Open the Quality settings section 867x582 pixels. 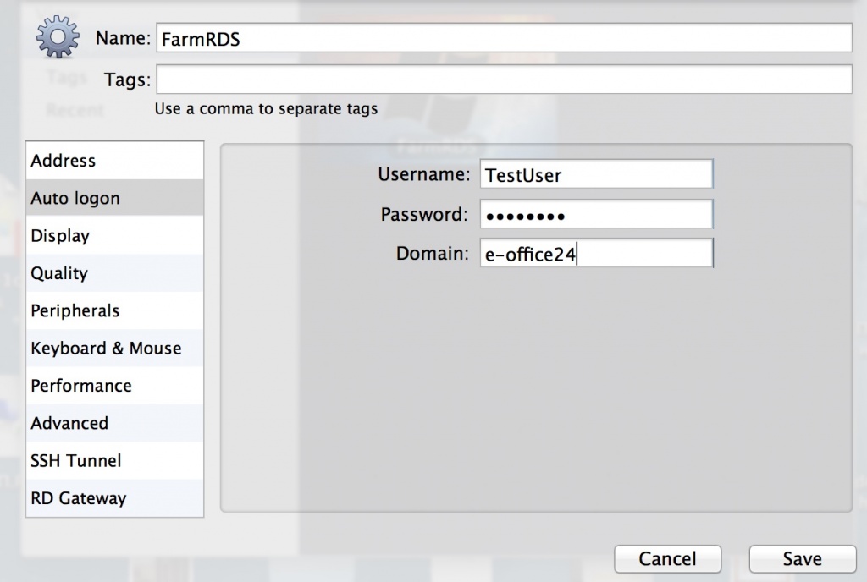[114, 272]
